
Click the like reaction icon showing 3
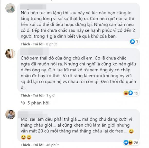[133, 42]
